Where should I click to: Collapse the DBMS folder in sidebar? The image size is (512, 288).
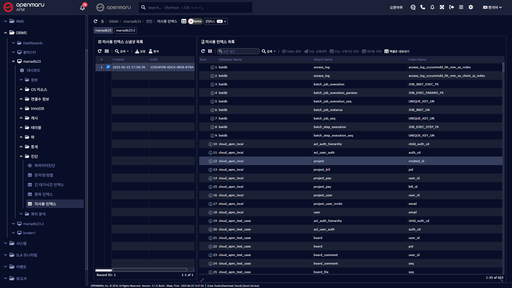(6, 33)
